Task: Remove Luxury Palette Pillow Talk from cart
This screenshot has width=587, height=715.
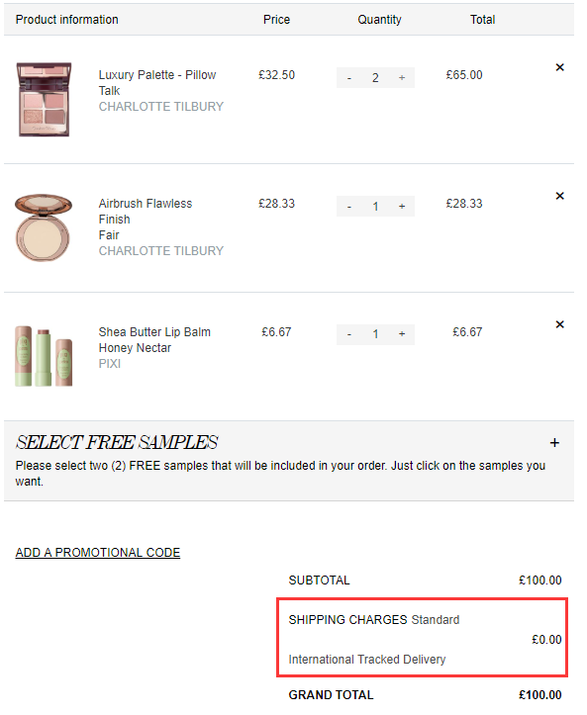Action: (559, 67)
